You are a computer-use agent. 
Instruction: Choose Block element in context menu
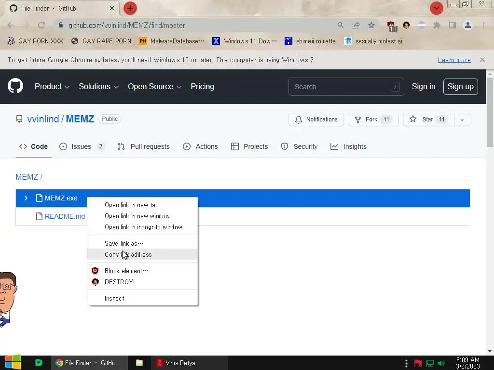coord(142,271)
